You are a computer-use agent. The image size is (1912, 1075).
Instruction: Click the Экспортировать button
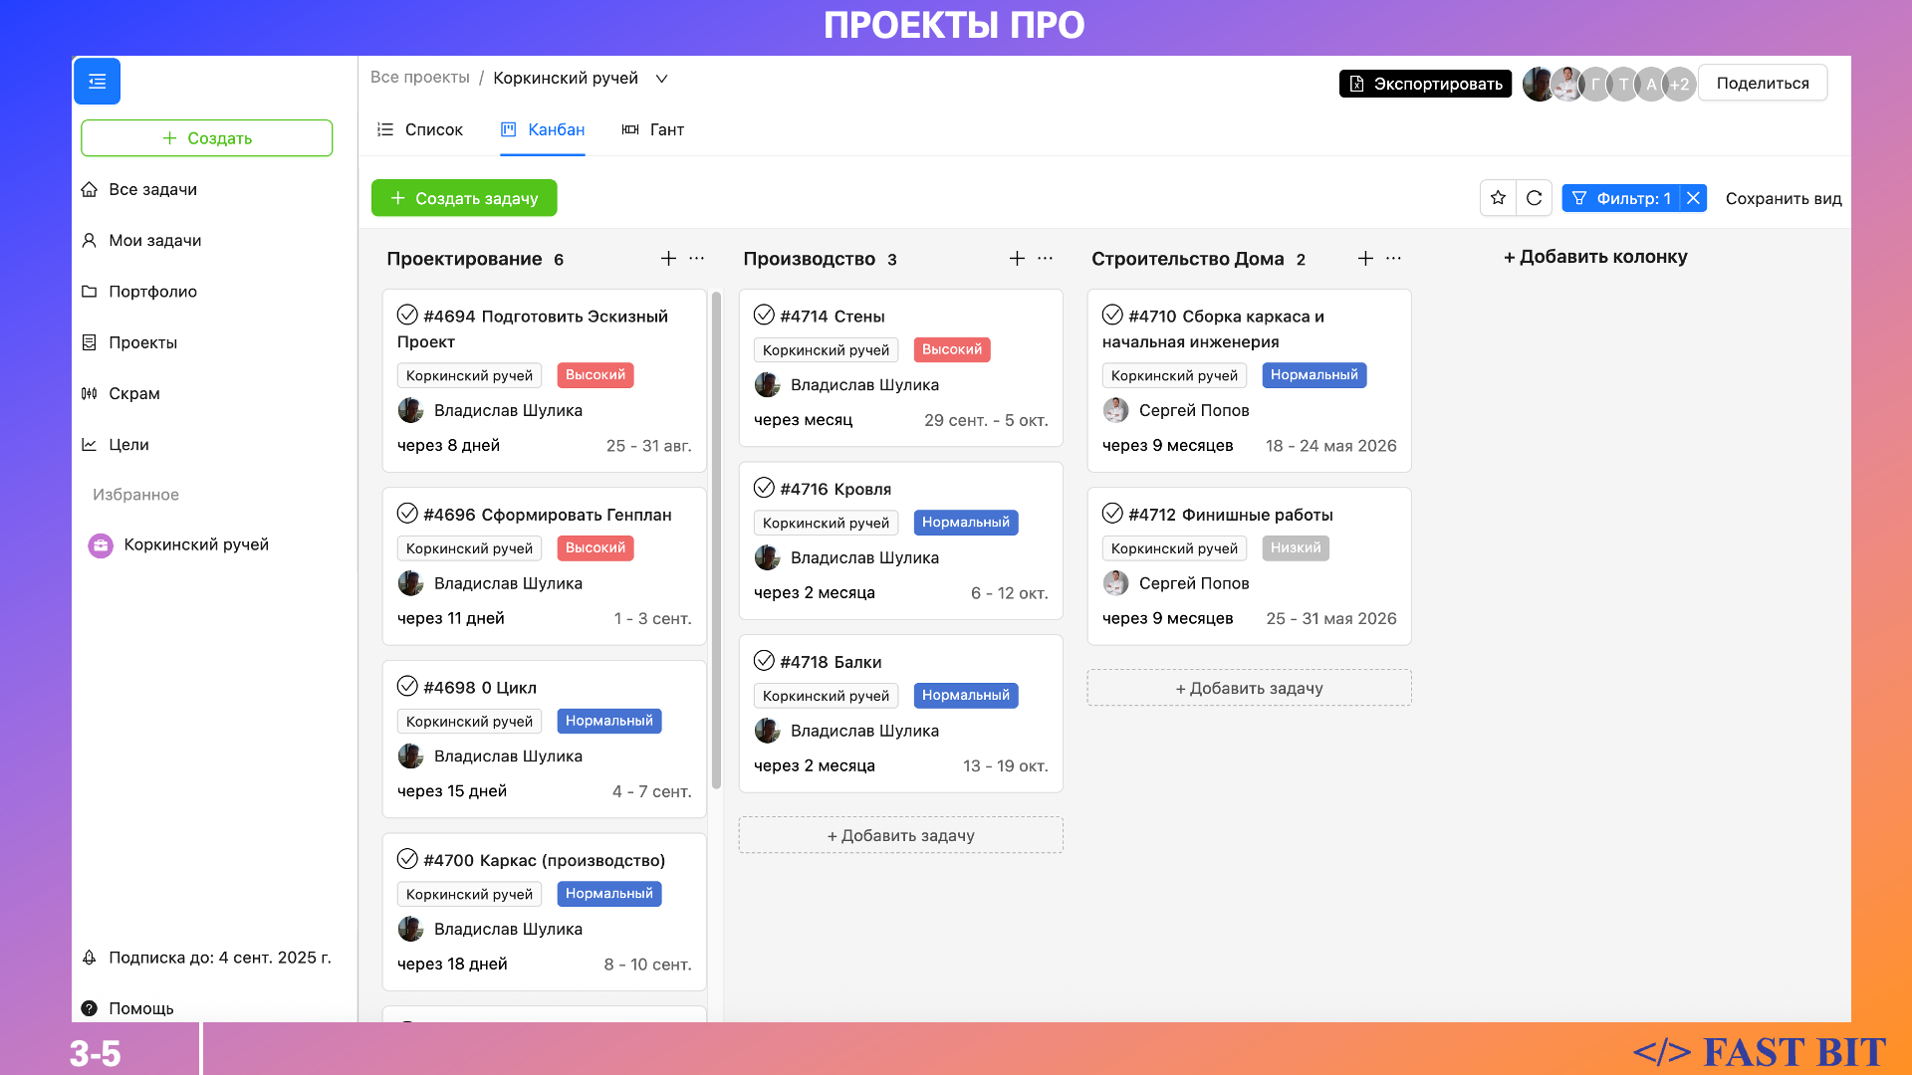[1425, 84]
